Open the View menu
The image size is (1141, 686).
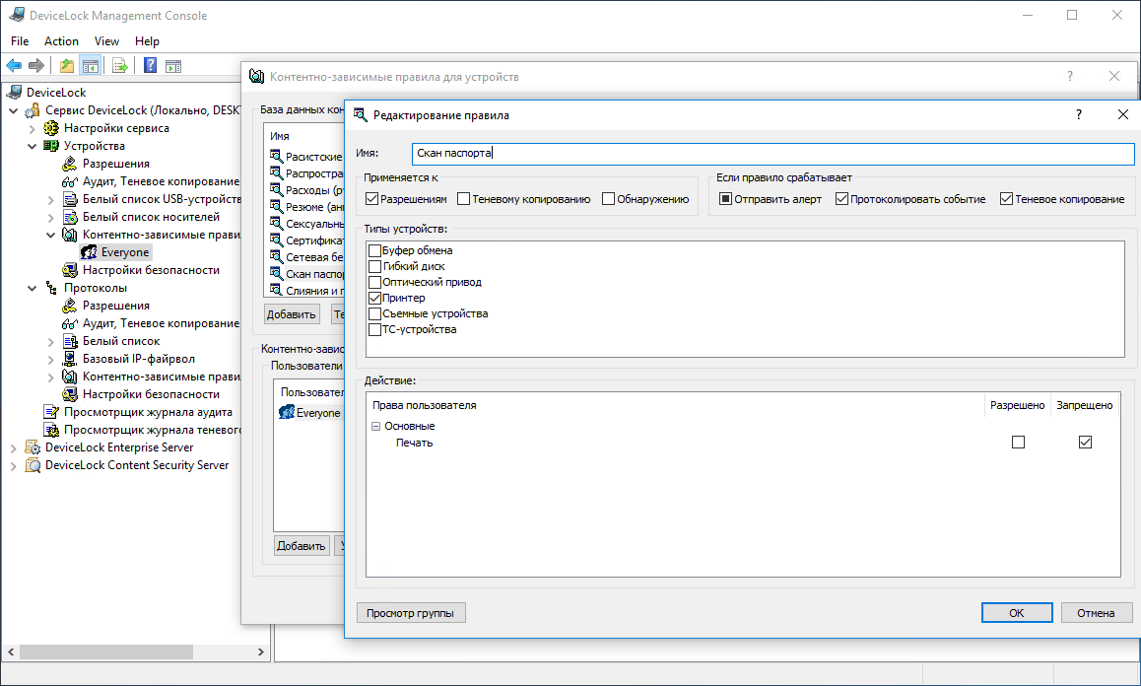tap(106, 41)
